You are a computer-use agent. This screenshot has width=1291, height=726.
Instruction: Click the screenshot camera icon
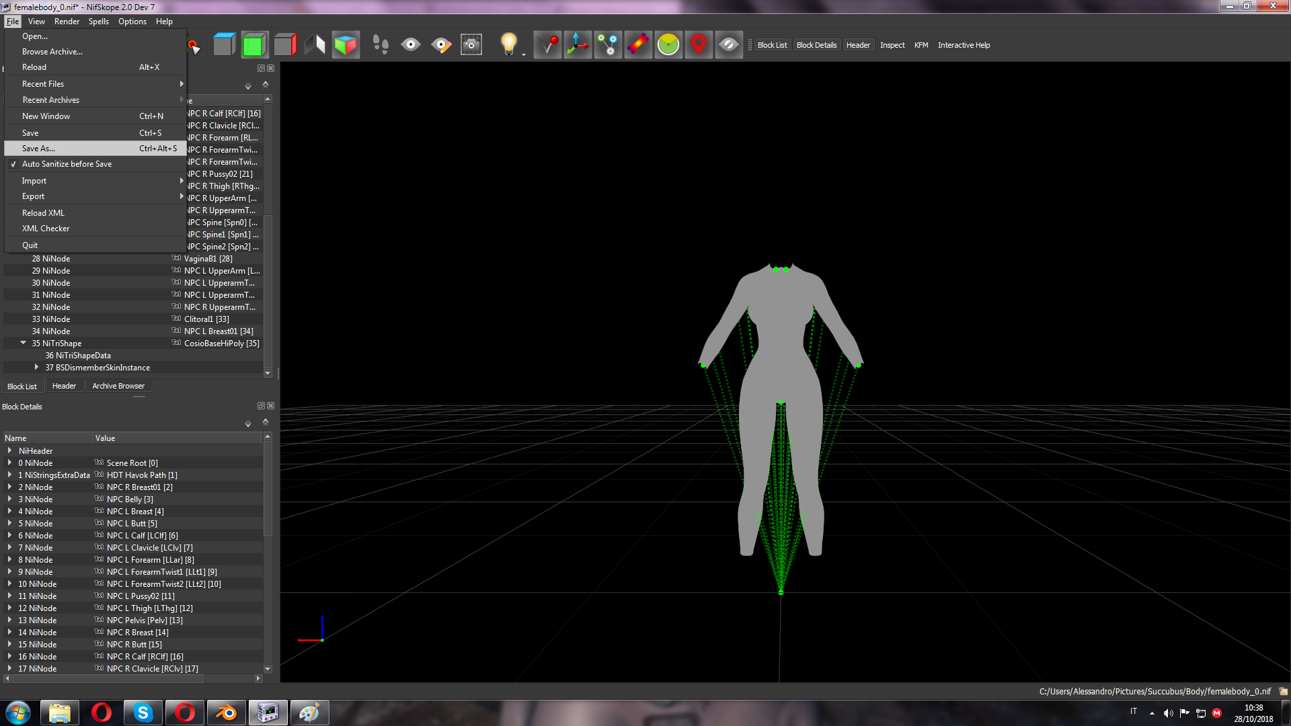pos(471,45)
